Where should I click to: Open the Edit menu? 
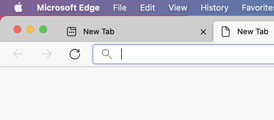pyautogui.click(x=148, y=8)
